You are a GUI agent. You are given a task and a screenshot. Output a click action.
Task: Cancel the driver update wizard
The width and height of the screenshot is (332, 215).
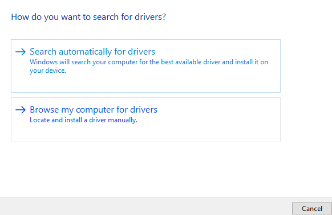click(x=311, y=209)
